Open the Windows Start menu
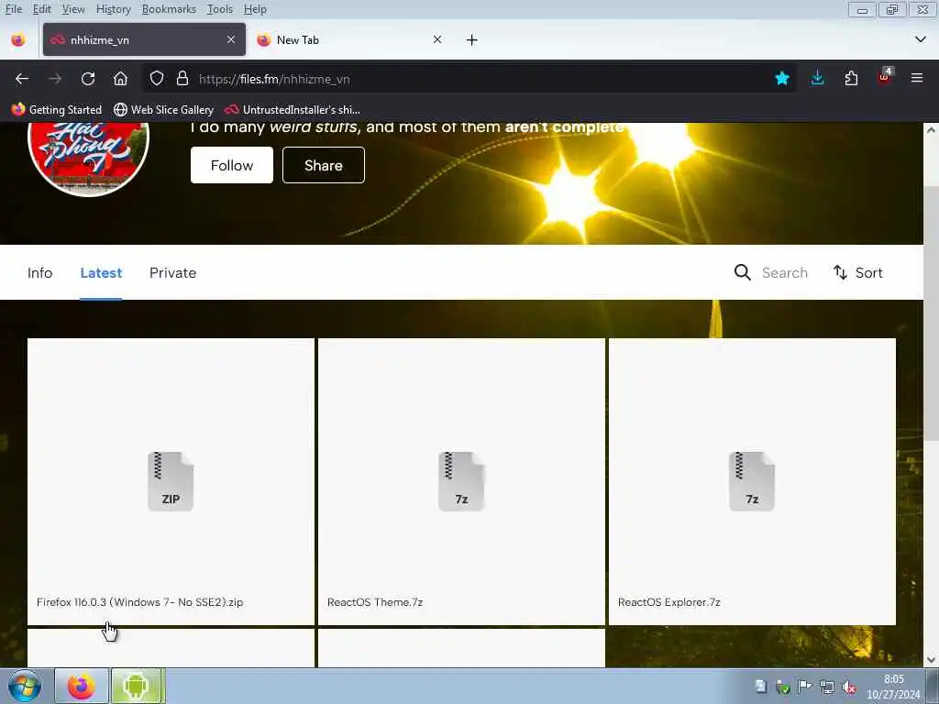This screenshot has width=939, height=704. pos(25,686)
